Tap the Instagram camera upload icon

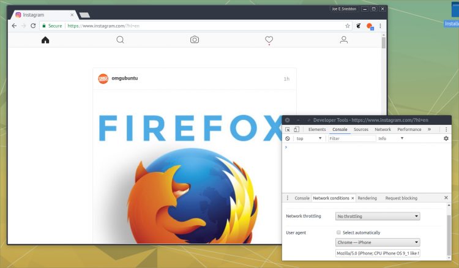[195, 40]
